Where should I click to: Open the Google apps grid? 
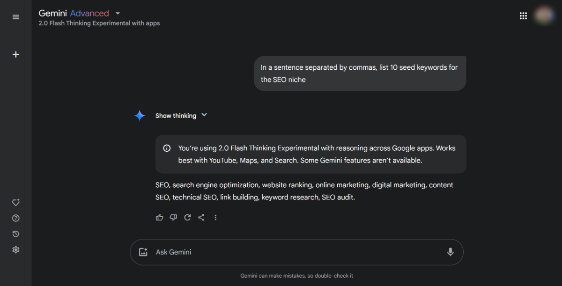tap(523, 16)
